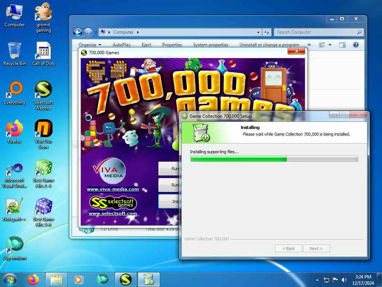The width and height of the screenshot is (382, 287).
Task: Select the Everything search shortcut
Action: coord(15,93)
